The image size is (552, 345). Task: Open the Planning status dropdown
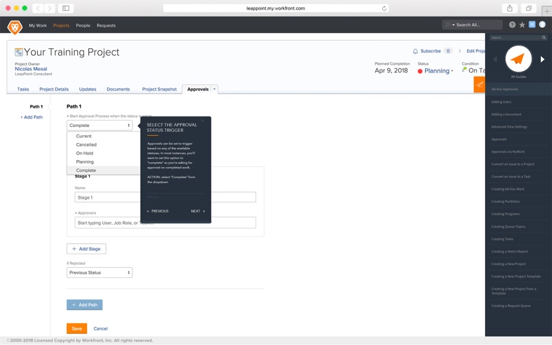439,71
